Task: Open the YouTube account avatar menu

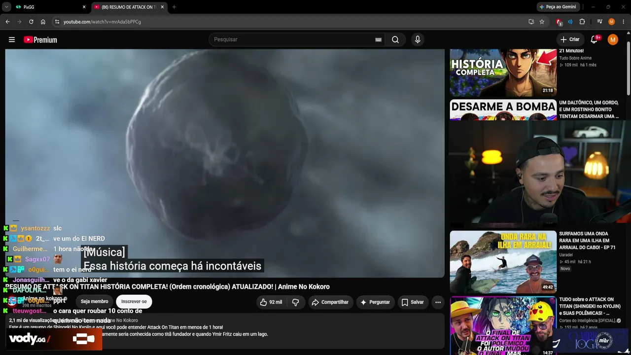Action: tap(613, 39)
